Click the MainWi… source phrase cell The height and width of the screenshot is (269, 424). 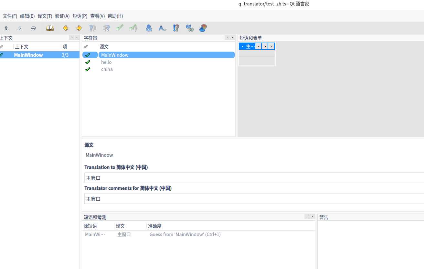tap(95, 234)
